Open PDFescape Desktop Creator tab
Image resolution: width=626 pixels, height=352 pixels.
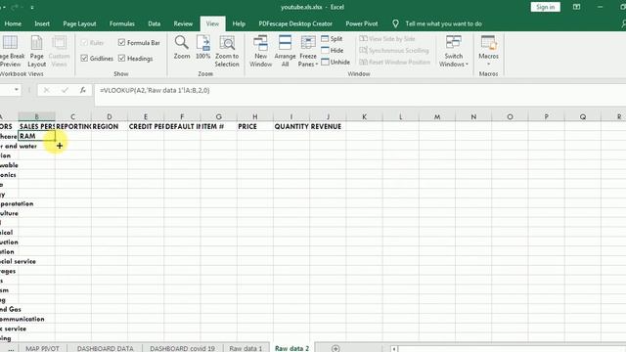click(x=295, y=23)
